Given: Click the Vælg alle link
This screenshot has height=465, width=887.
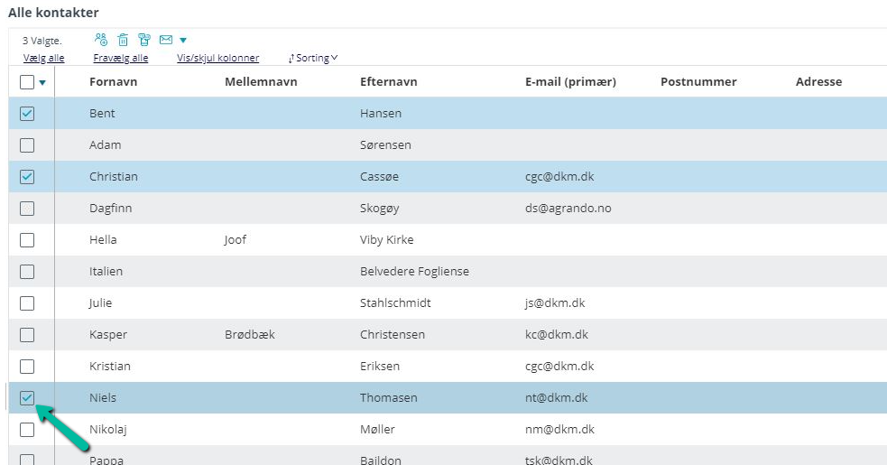Looking at the screenshot, I should coord(43,58).
